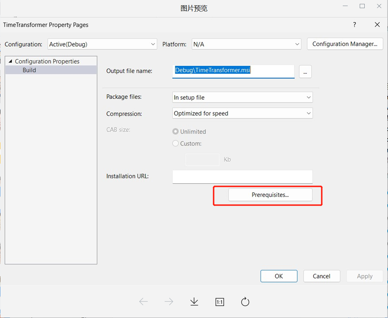
Task: Open the Configuration Manager
Action: [x=345, y=44]
